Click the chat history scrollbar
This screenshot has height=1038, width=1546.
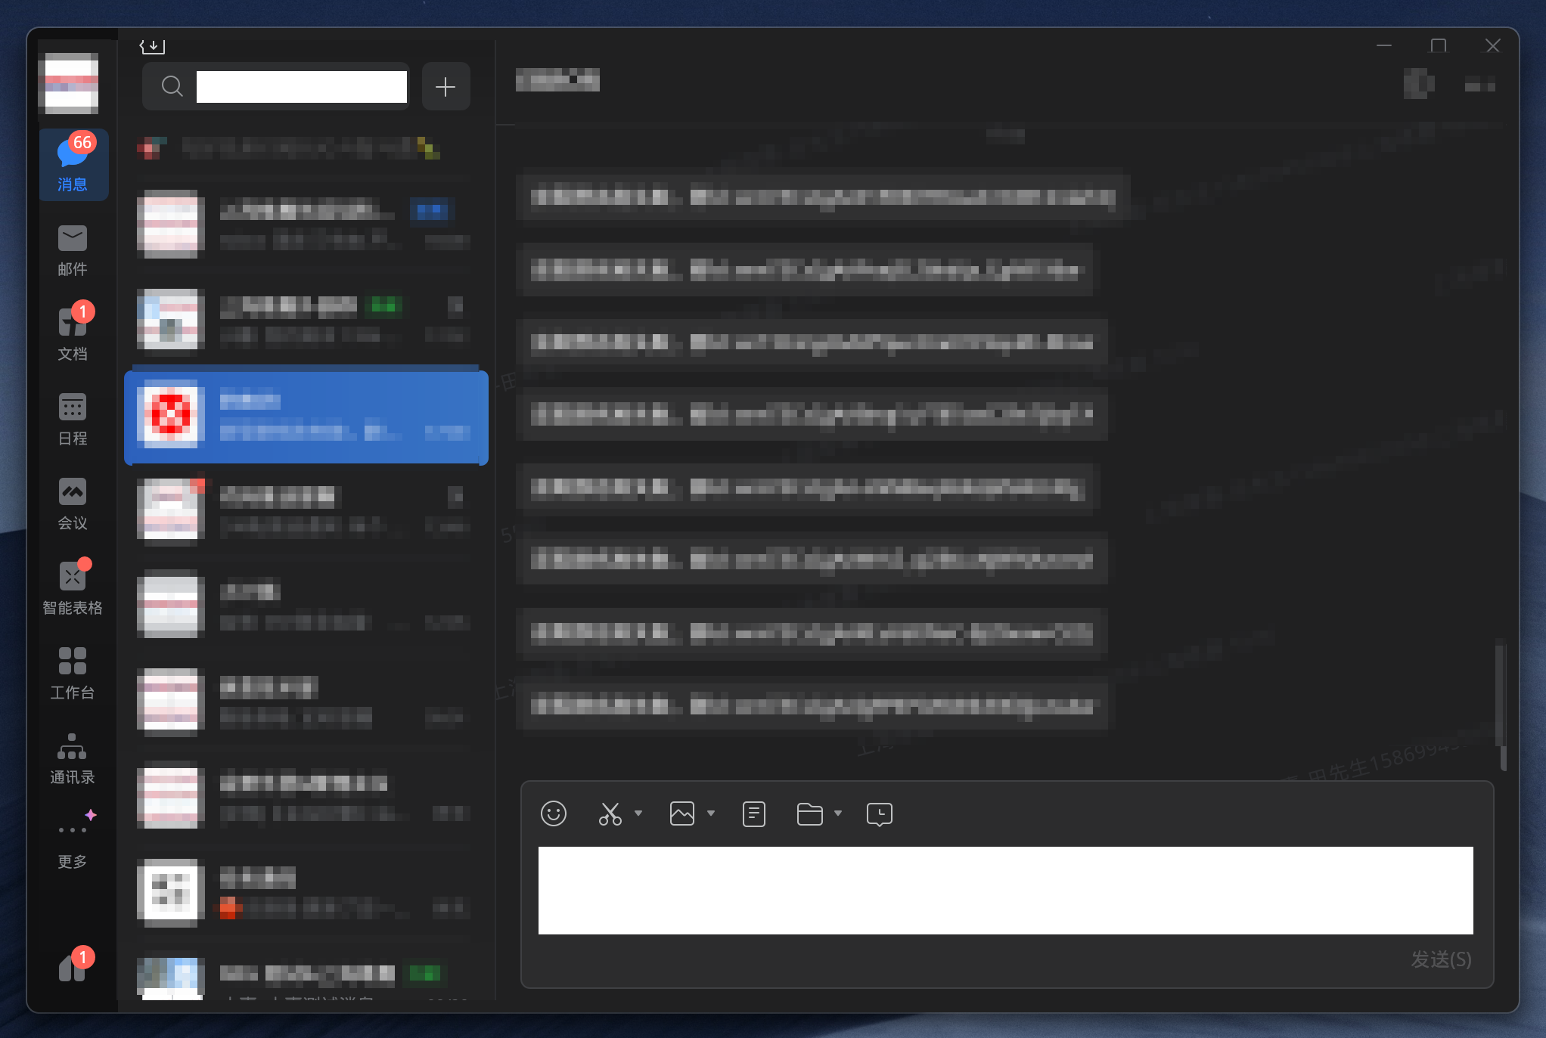coord(1502,705)
